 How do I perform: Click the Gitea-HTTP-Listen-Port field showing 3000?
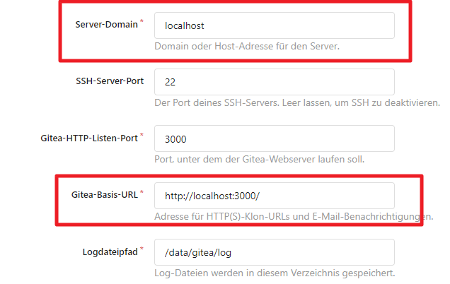[x=275, y=138]
